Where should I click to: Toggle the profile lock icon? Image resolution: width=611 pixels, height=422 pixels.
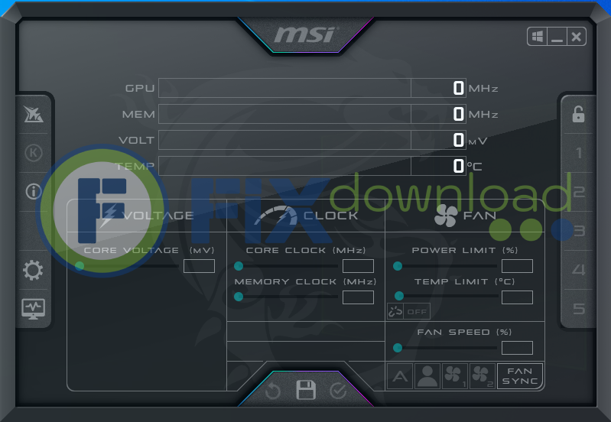[578, 115]
